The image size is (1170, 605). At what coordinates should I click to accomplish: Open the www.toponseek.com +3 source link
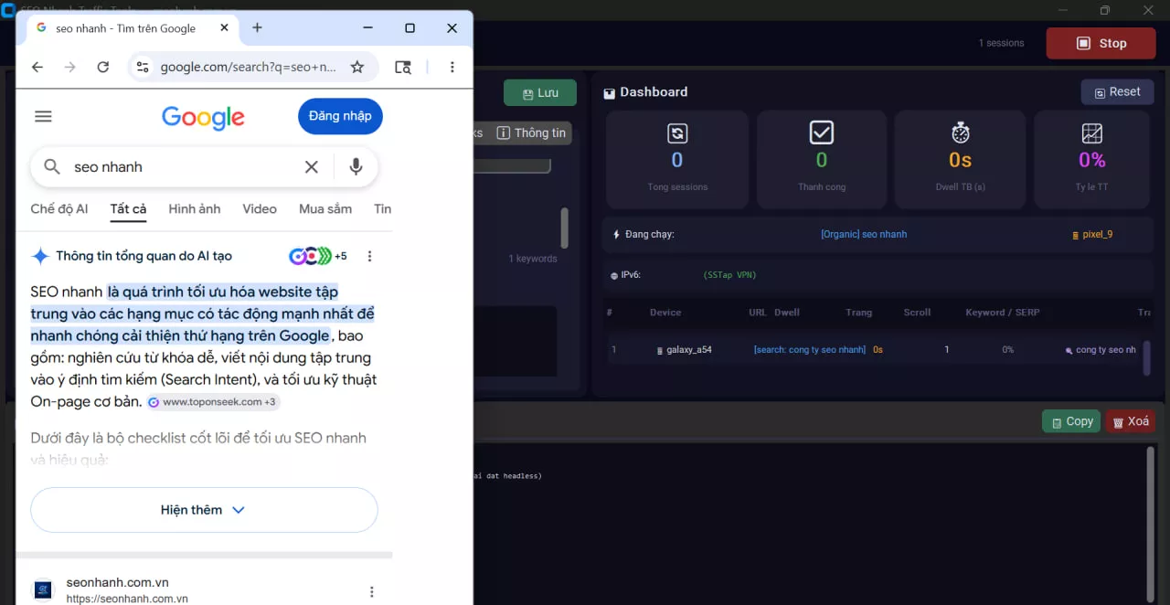pyautogui.click(x=213, y=402)
